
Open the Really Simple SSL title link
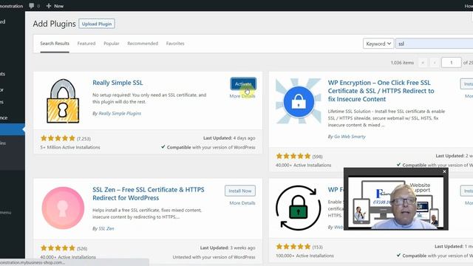click(118, 83)
